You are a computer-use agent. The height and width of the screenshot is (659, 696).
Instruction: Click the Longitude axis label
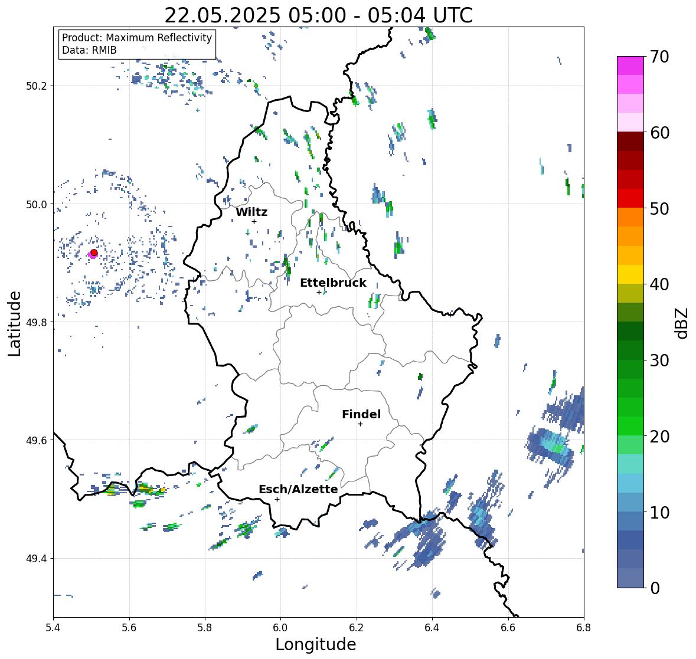click(x=316, y=644)
